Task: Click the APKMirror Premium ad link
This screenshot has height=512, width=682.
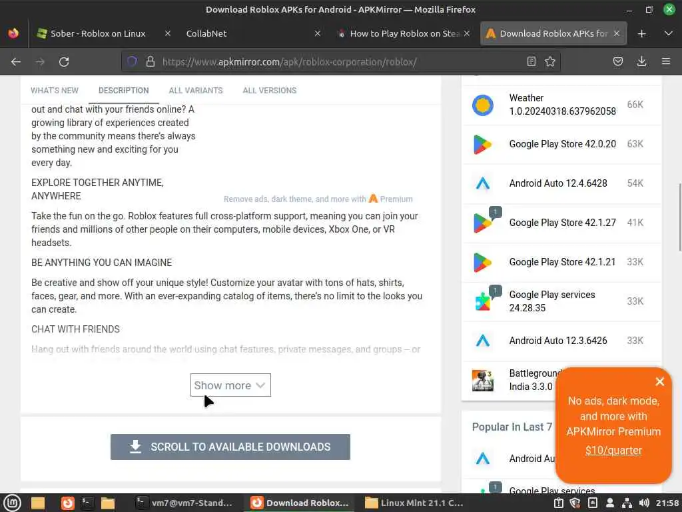Action: pyautogui.click(x=318, y=199)
